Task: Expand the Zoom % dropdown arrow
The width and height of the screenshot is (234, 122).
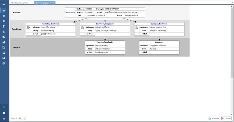Action: (x=25, y=118)
